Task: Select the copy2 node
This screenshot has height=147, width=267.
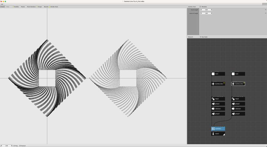Action: [x=238, y=99]
